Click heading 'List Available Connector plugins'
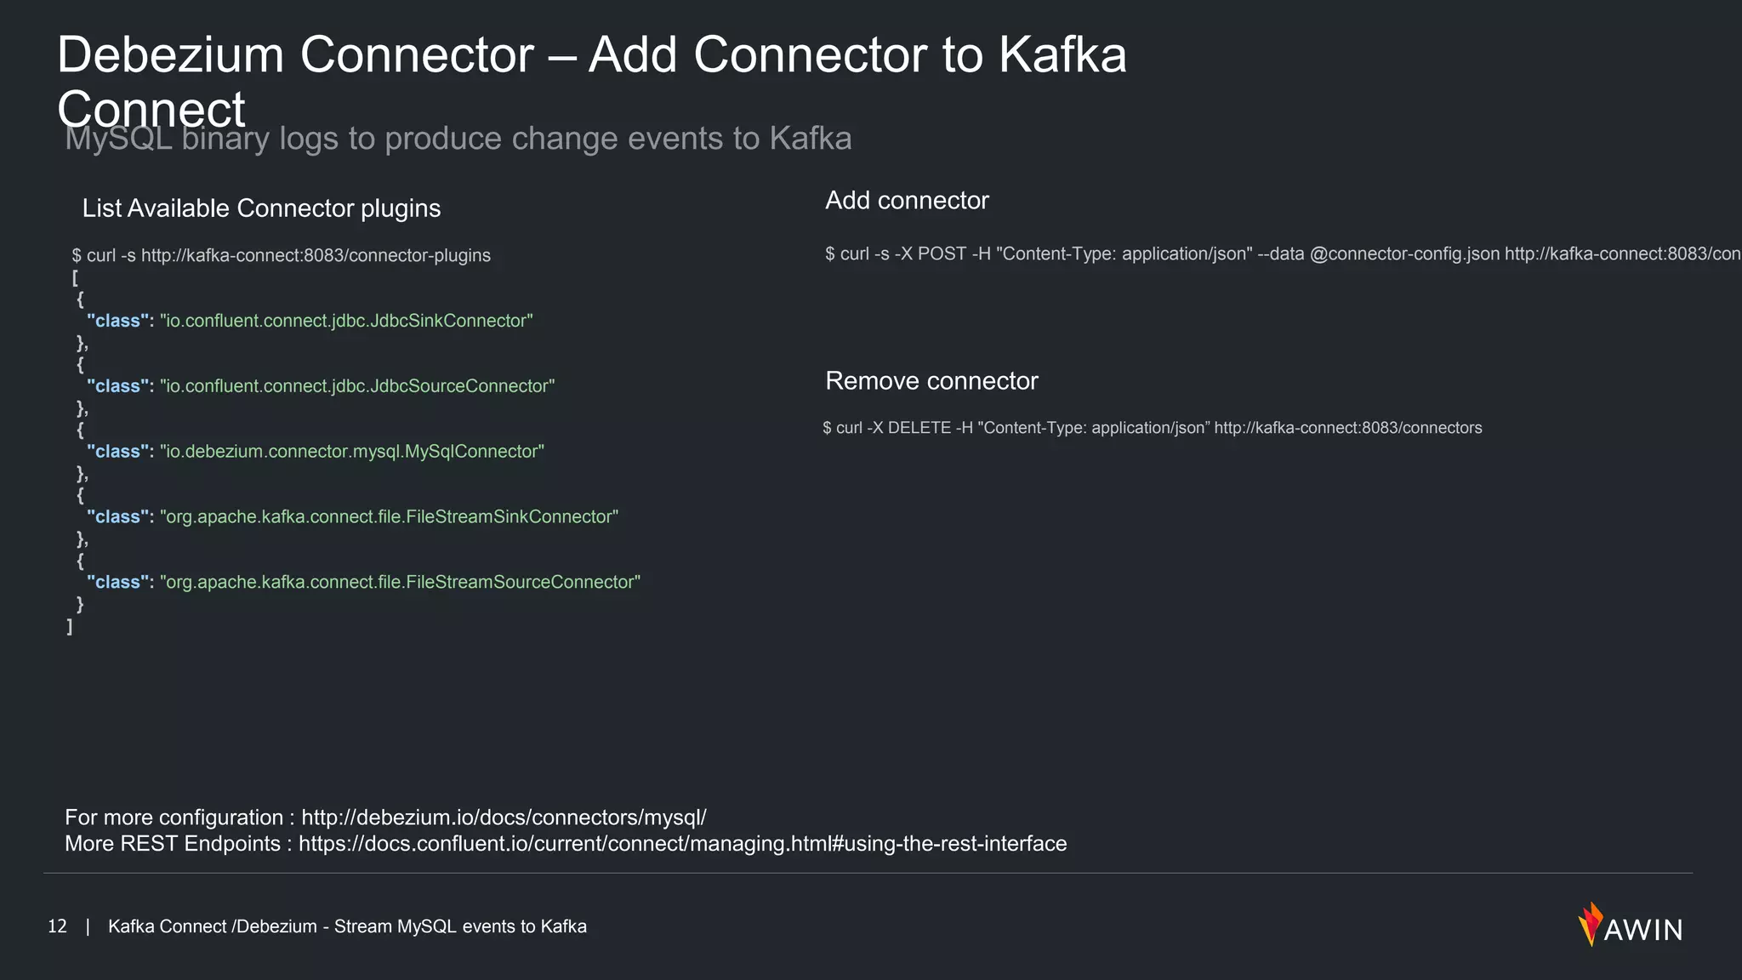This screenshot has height=980, width=1742. pos(261,208)
